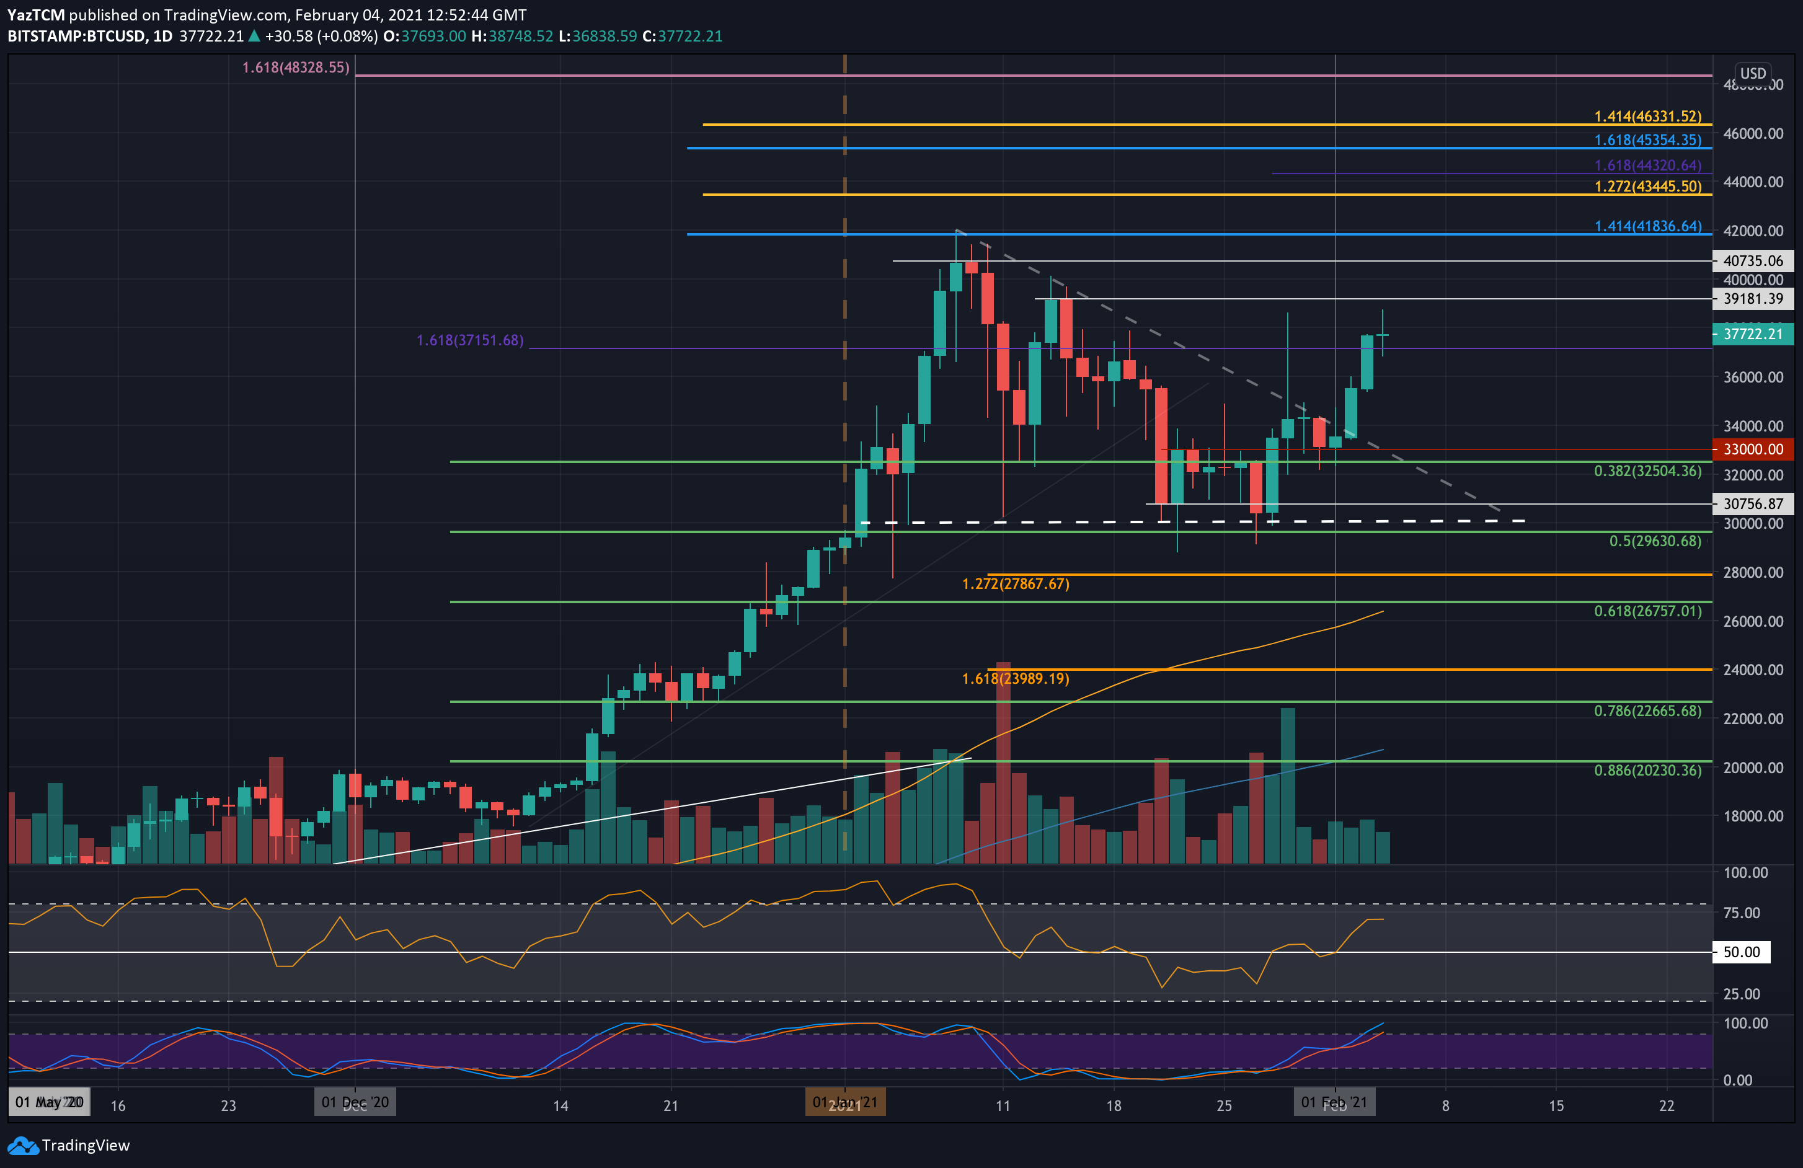The height and width of the screenshot is (1168, 1803).
Task: Click the 01 May '20 date marker
Action: 49,1102
